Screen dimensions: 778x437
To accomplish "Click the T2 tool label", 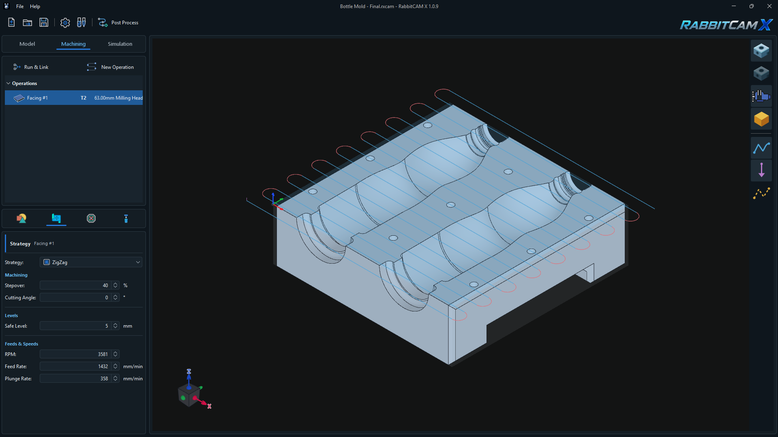I will (x=83, y=98).
